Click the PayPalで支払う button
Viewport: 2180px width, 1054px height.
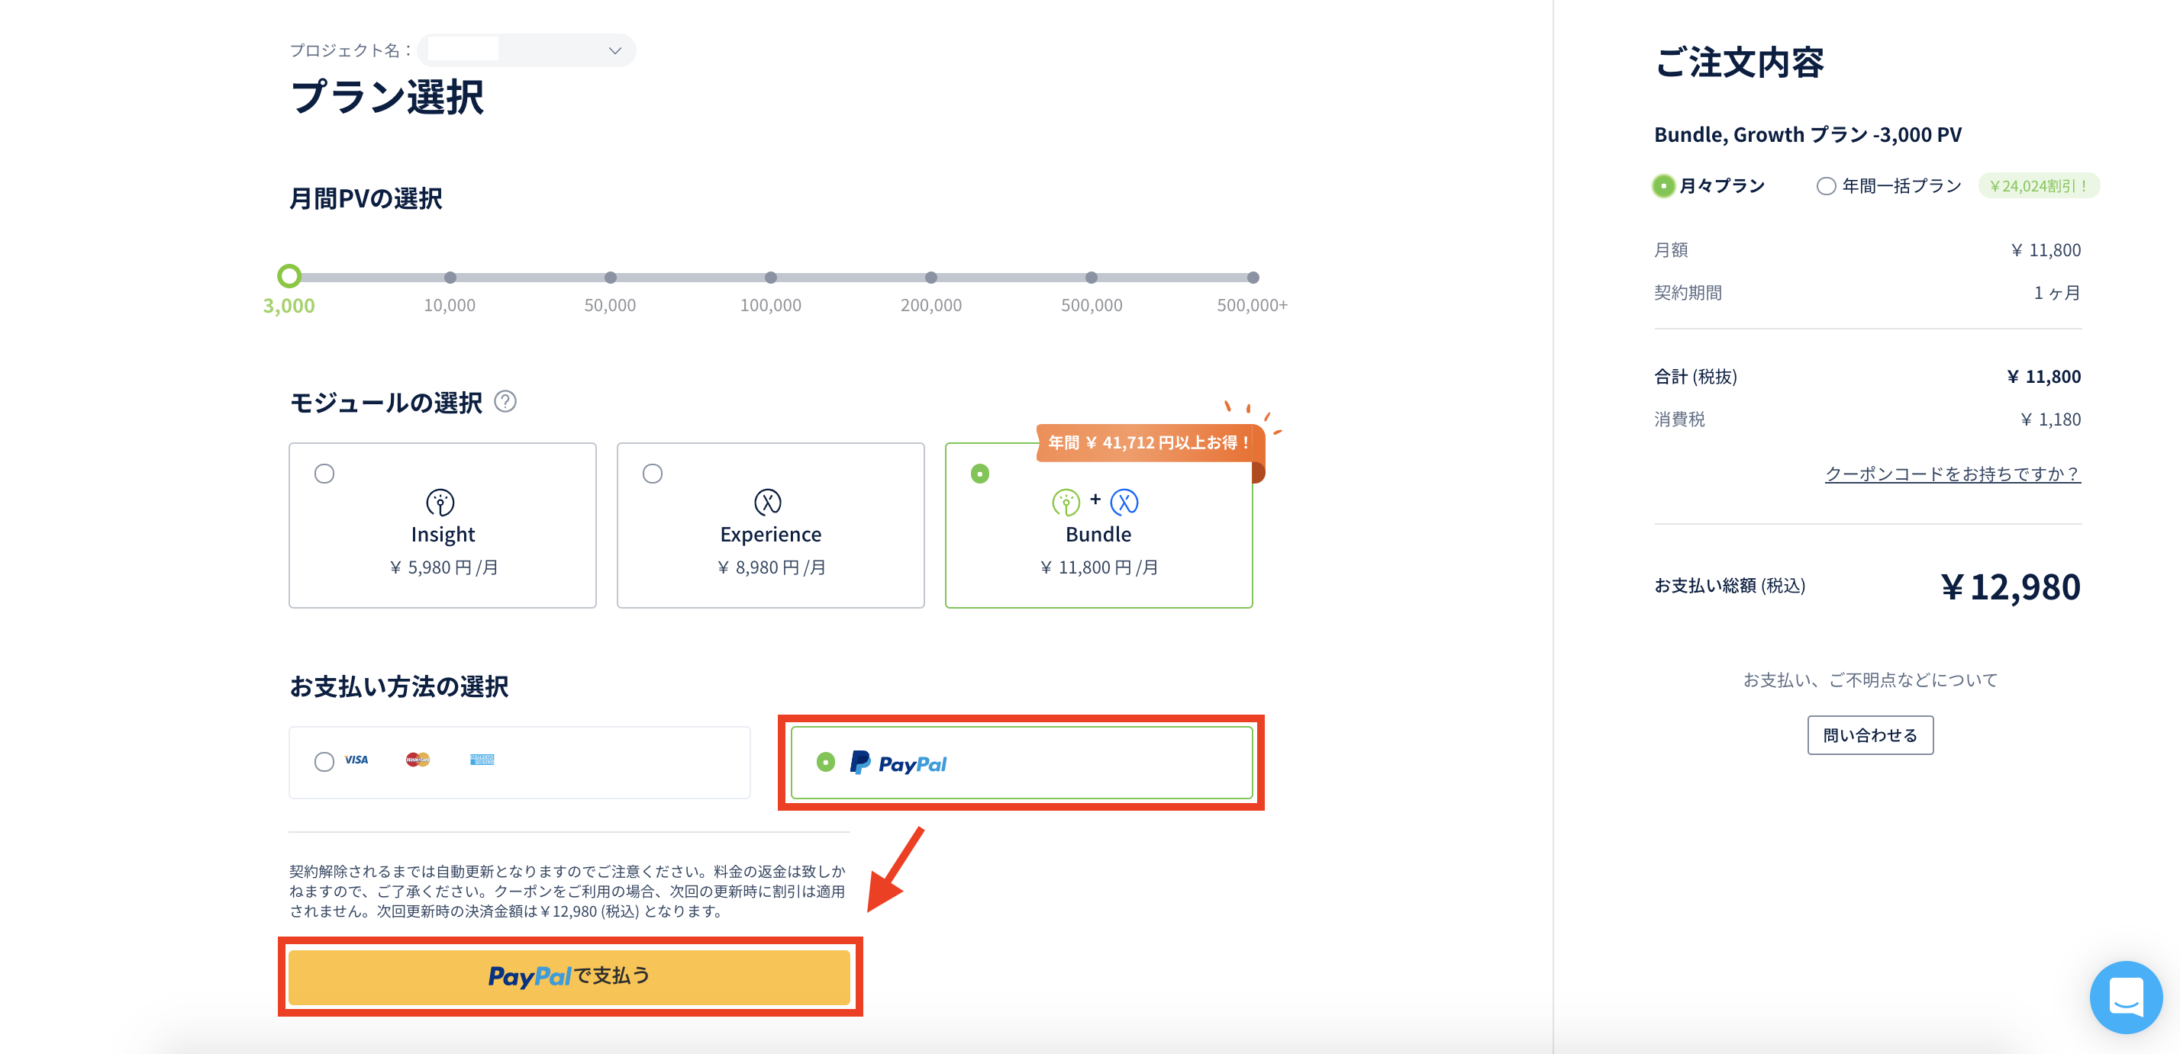[569, 977]
